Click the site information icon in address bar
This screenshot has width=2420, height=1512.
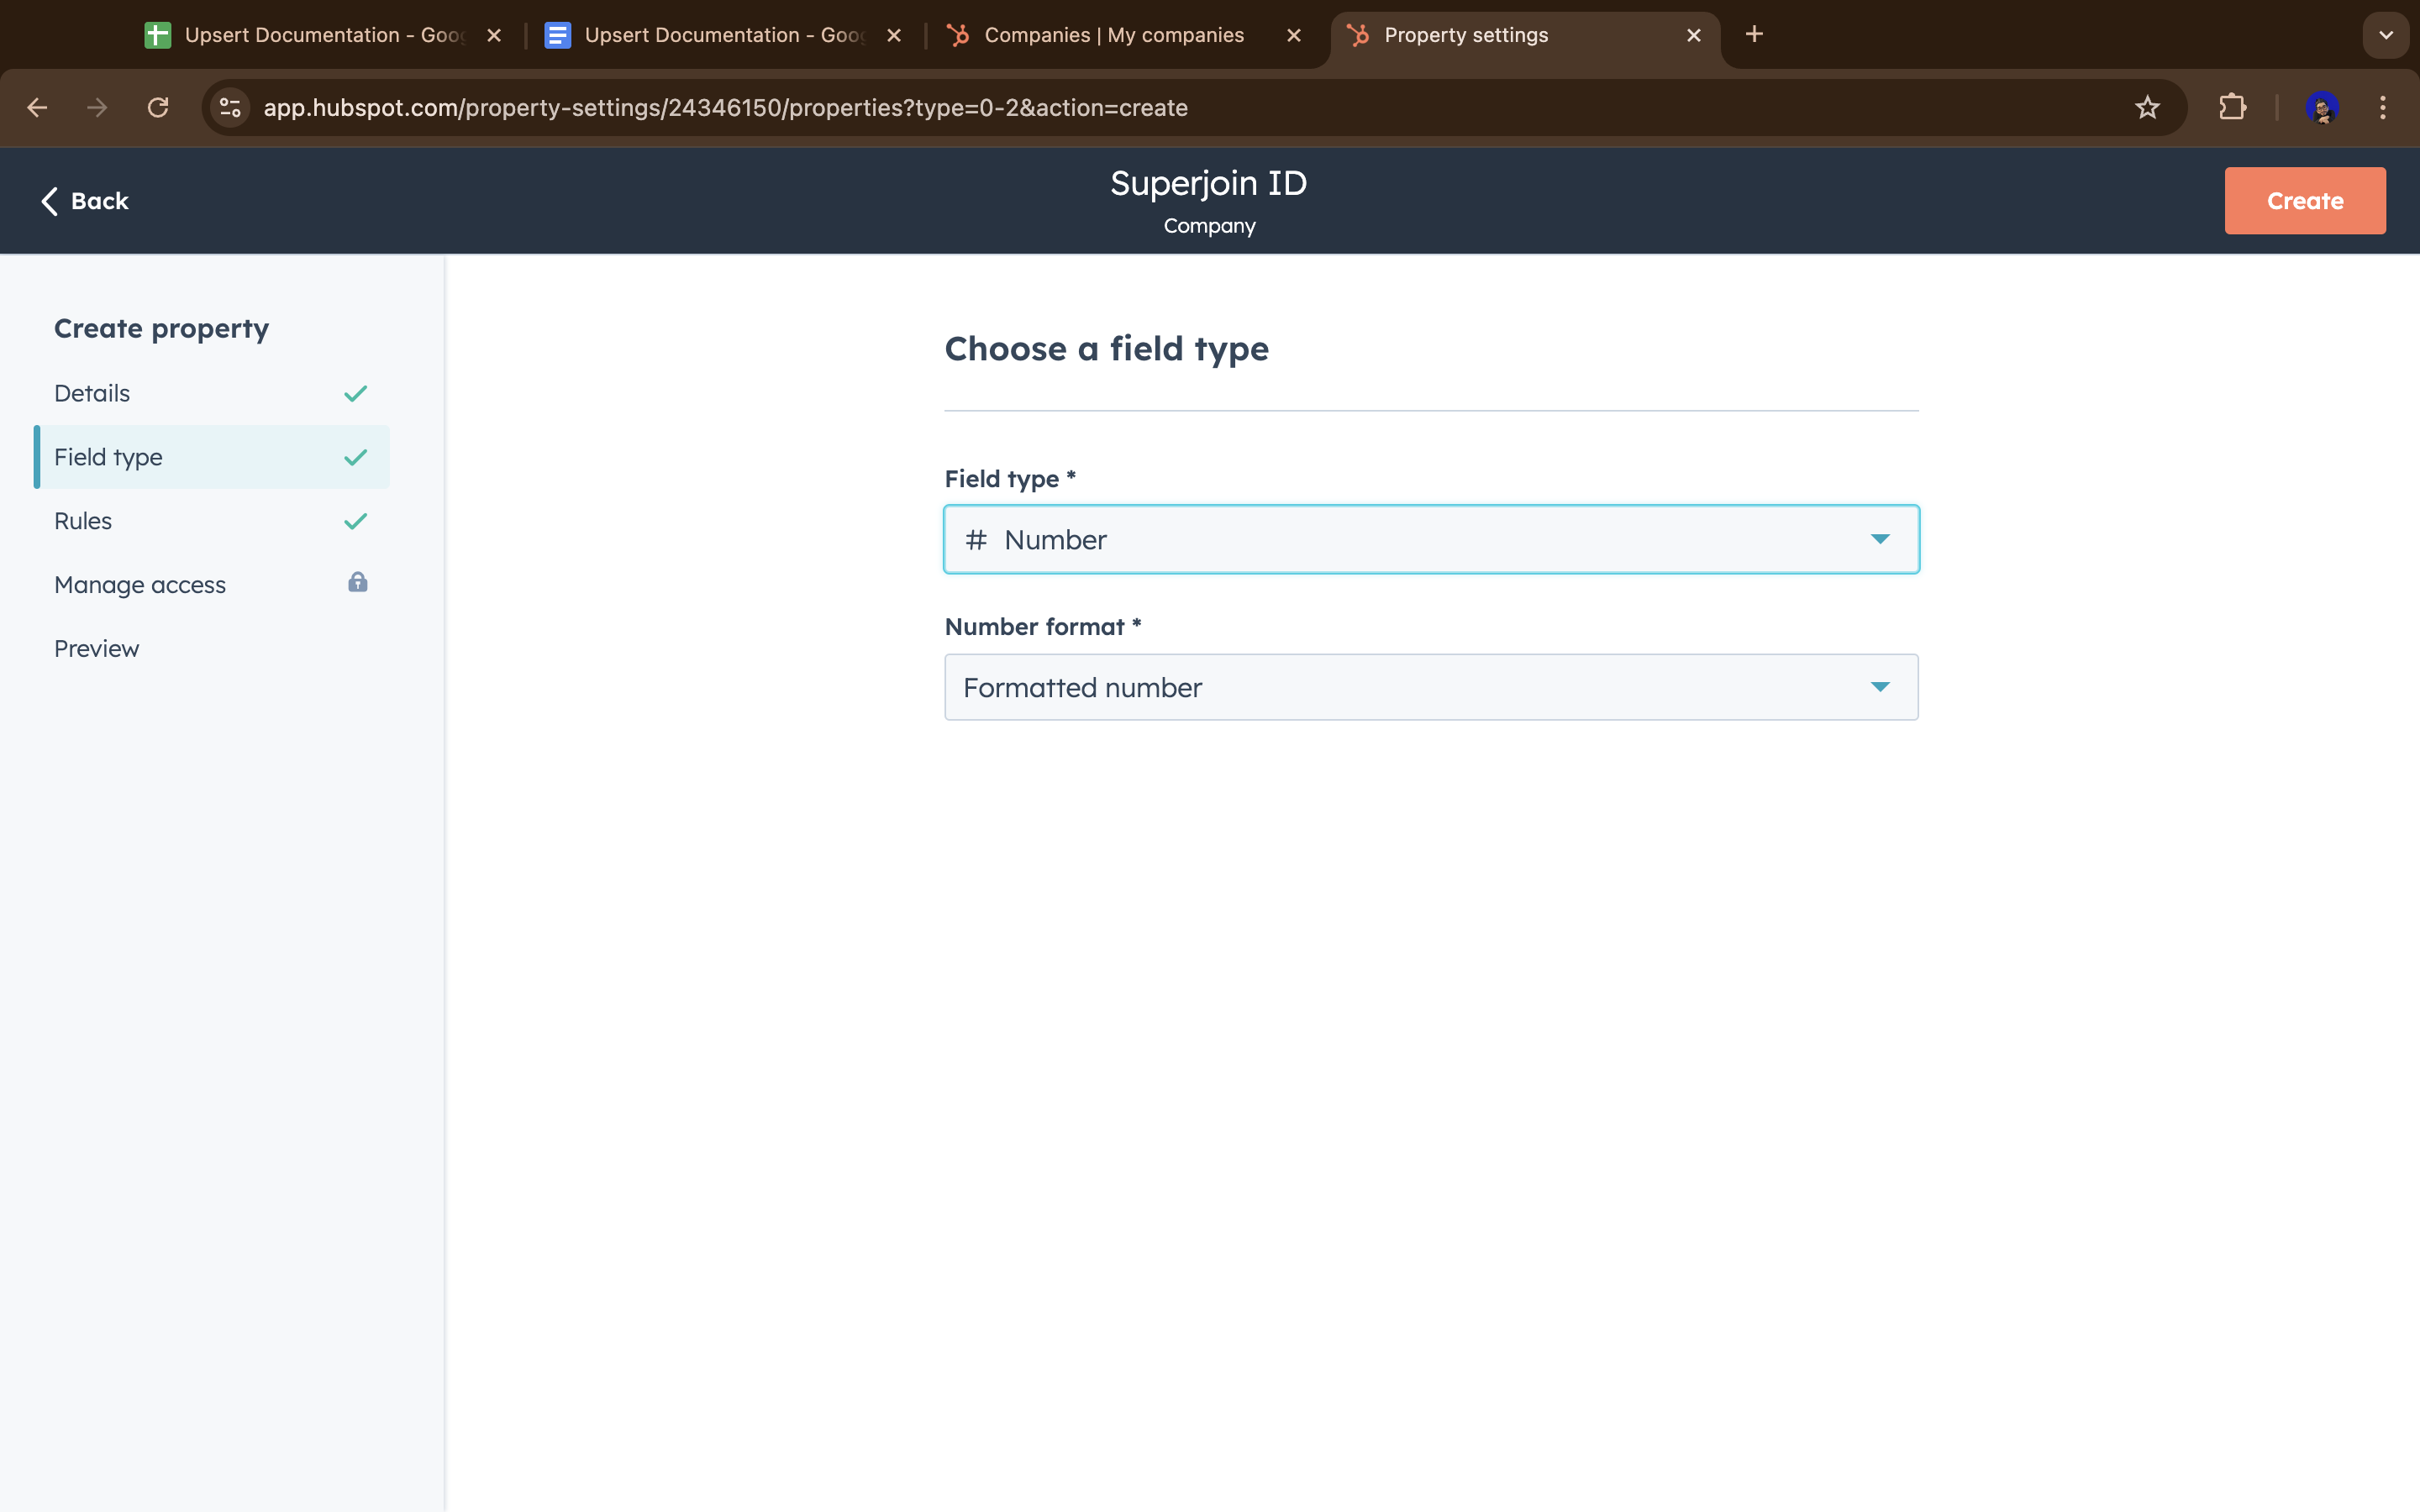tap(230, 107)
